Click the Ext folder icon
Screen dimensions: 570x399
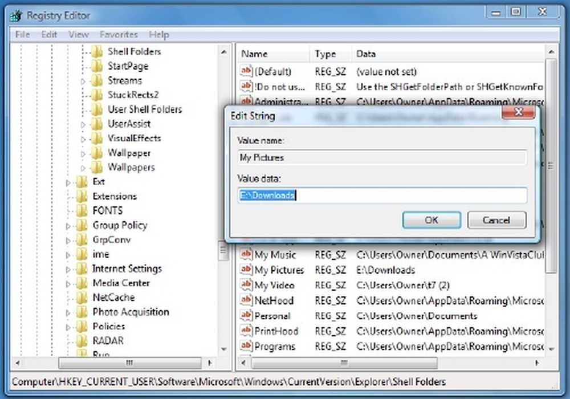click(x=82, y=182)
